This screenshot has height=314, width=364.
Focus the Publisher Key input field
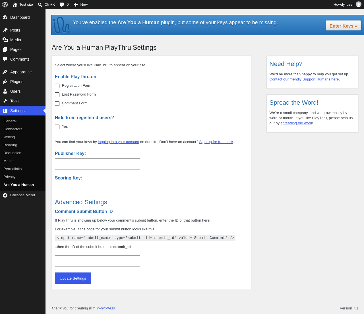click(x=98, y=164)
